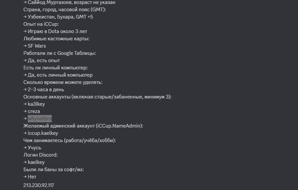Click the Были ли баны за софт/мх question

point(53,170)
